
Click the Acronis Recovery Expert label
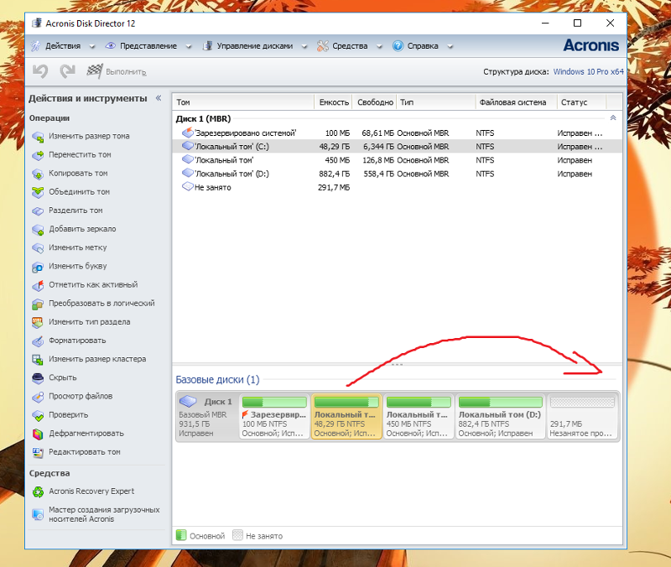pos(91,492)
